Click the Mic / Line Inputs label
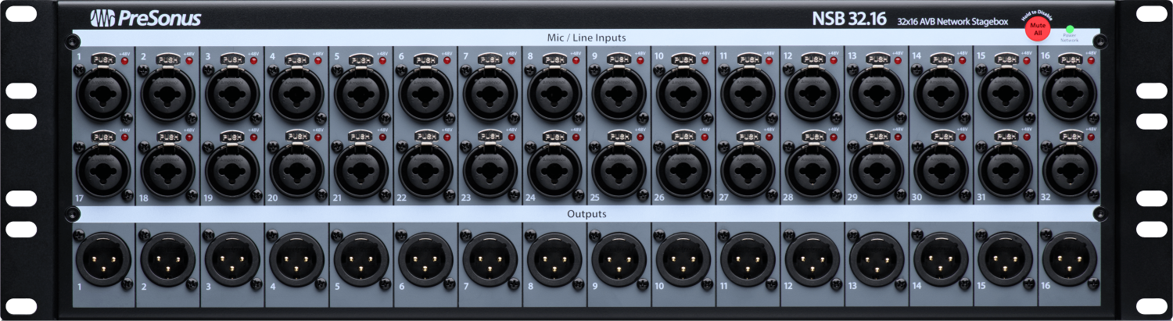Viewport: 1173px width, 321px height. click(x=586, y=37)
